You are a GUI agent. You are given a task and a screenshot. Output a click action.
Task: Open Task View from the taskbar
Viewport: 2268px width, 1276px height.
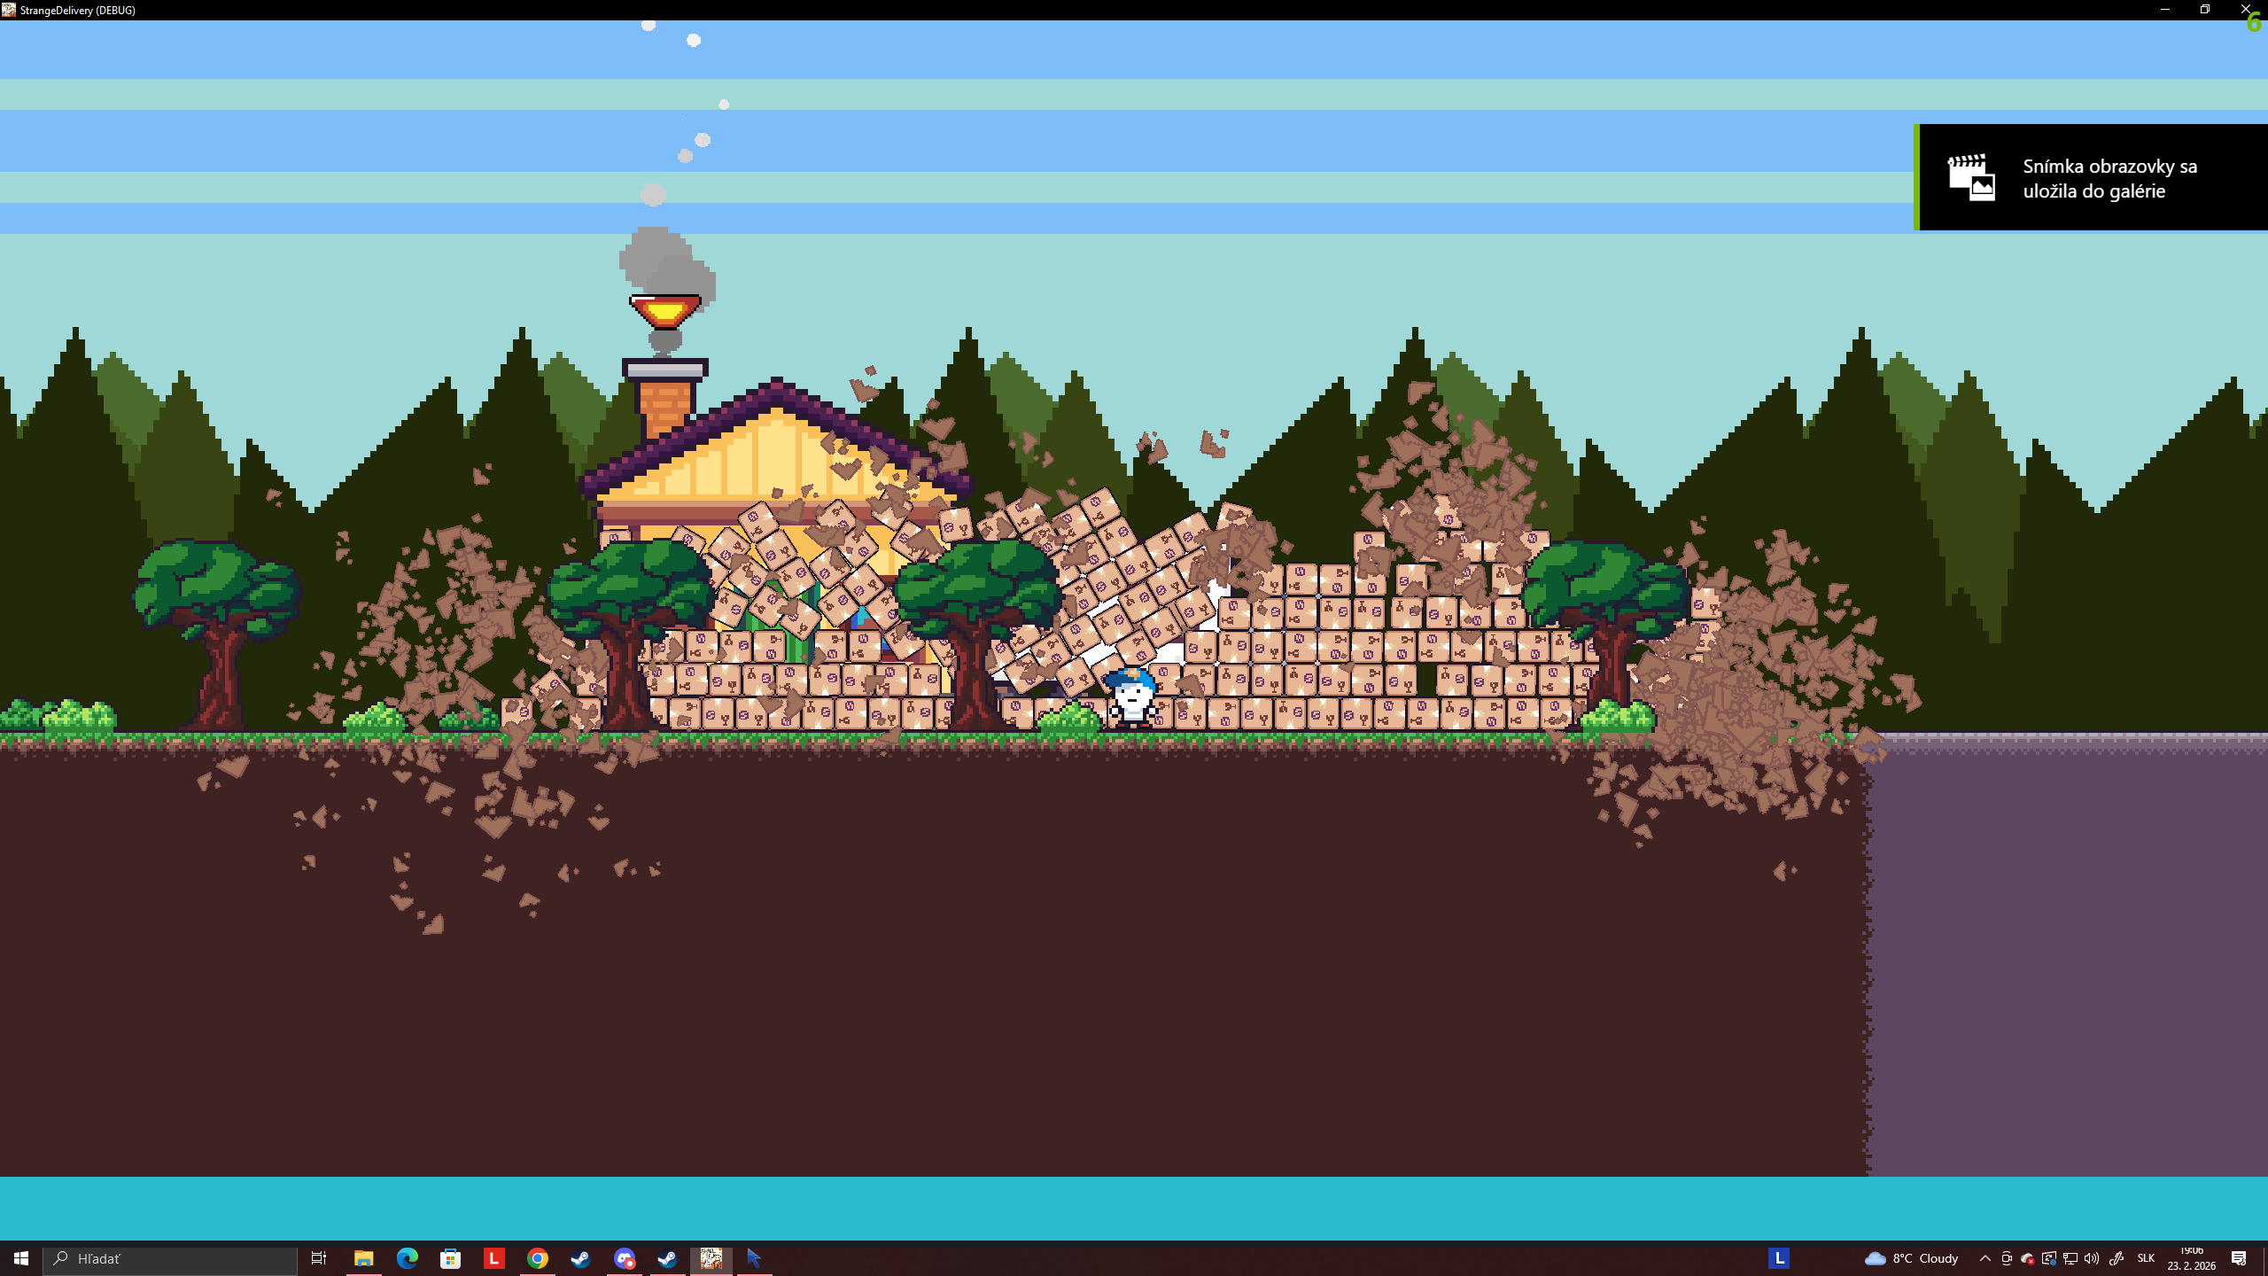click(319, 1258)
